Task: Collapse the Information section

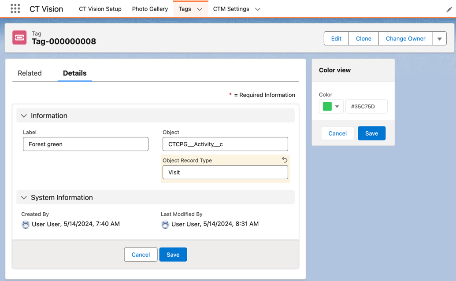Action: pos(24,116)
